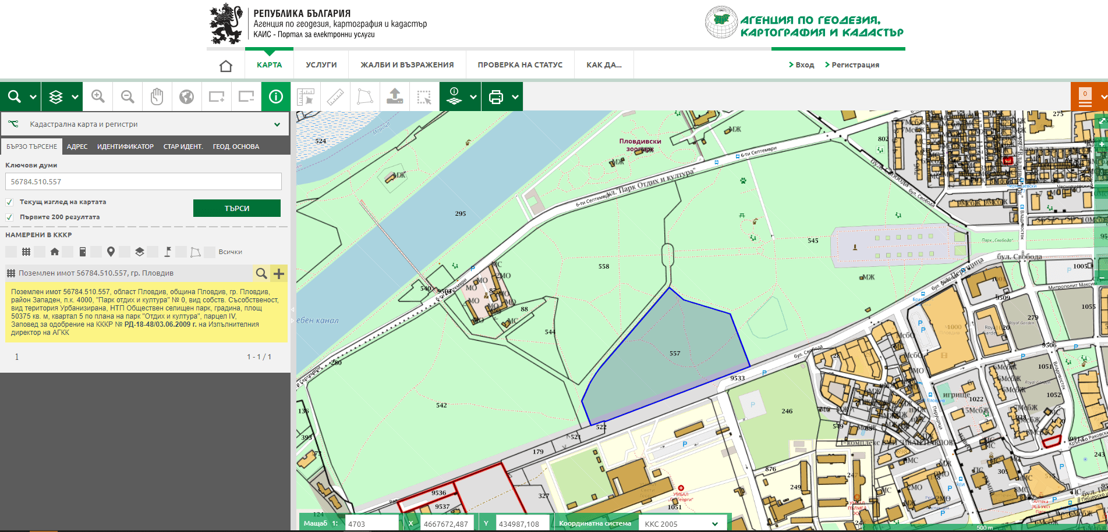Open ПРОВЕРКА НА СТАТУС menu item

coord(520,65)
